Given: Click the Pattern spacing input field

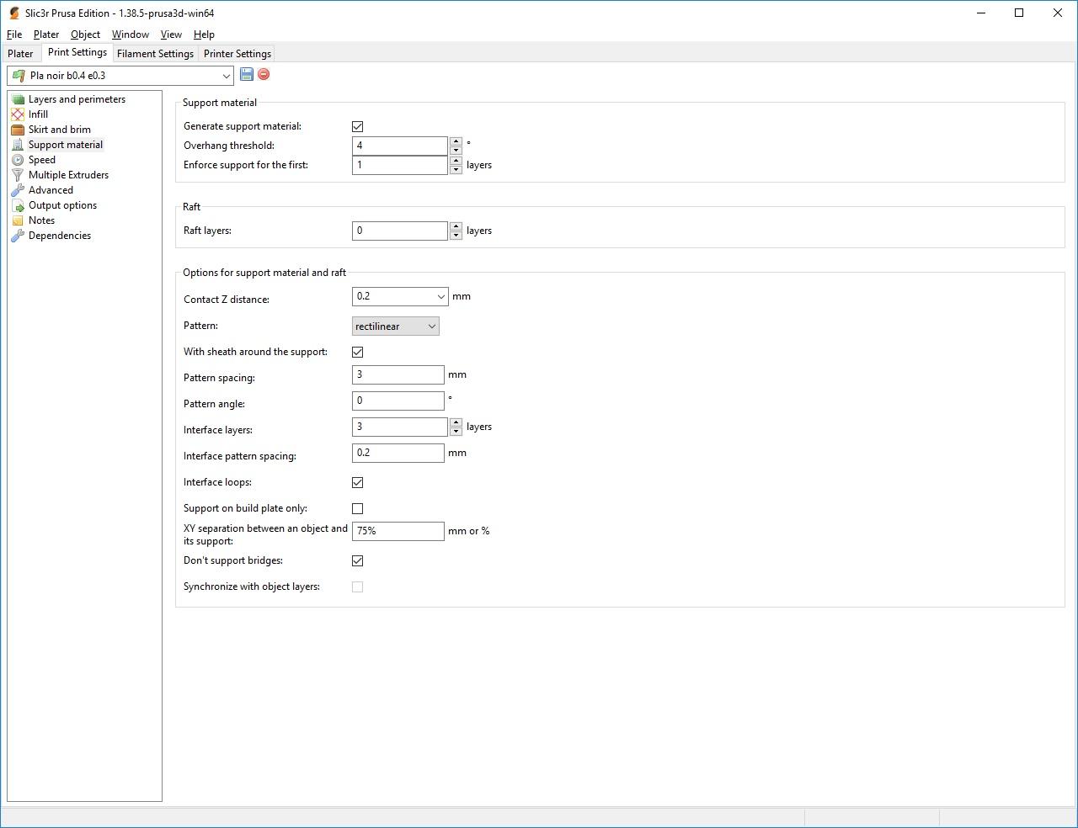Looking at the screenshot, I should (x=398, y=374).
